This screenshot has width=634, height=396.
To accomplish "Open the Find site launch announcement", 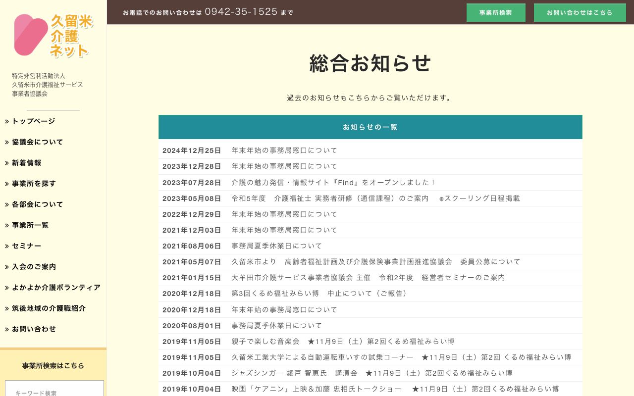I will [x=333, y=182].
